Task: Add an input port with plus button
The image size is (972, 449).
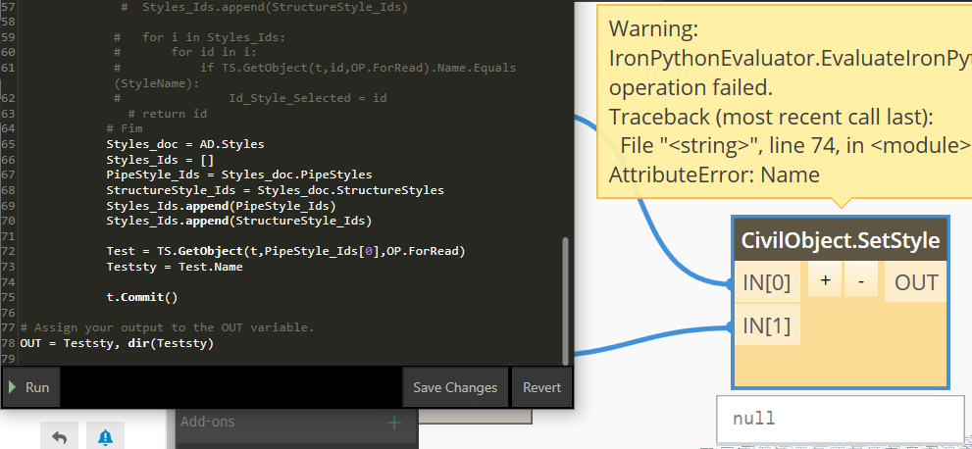Action: click(x=825, y=280)
